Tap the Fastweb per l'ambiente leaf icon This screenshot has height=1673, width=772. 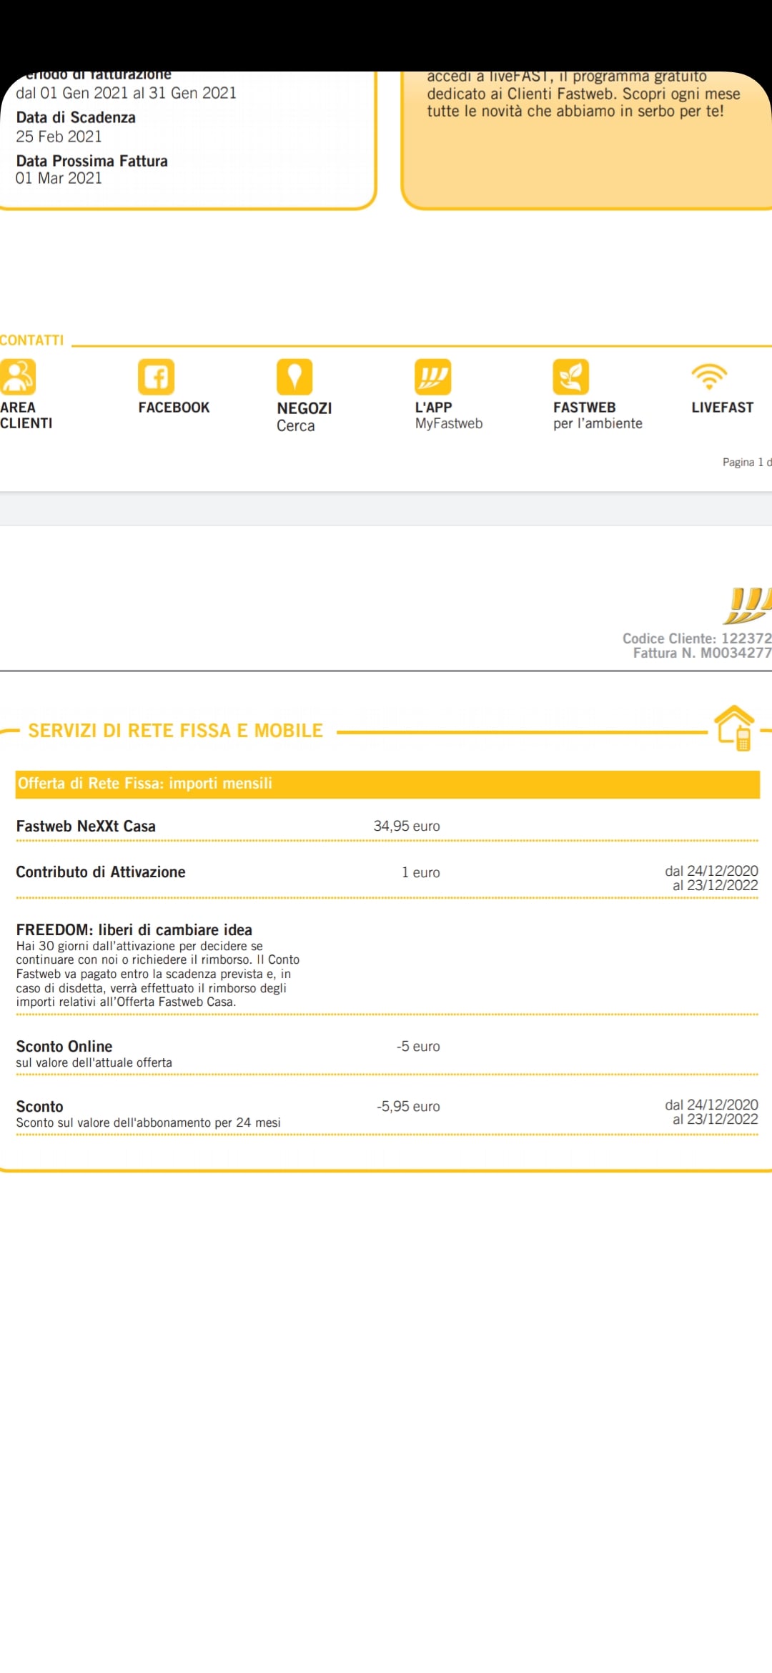click(570, 377)
